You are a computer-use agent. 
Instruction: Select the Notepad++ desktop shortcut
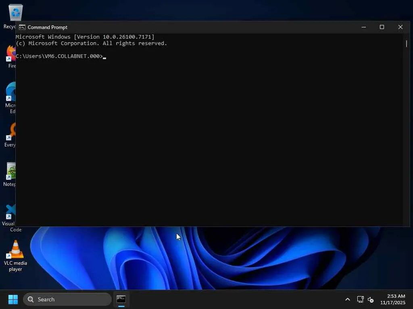tap(10, 175)
